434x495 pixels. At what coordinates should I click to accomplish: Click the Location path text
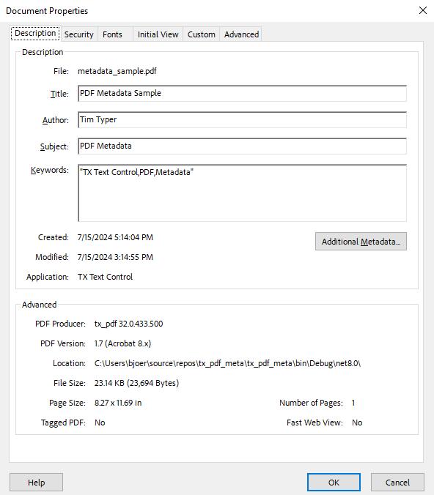227,363
